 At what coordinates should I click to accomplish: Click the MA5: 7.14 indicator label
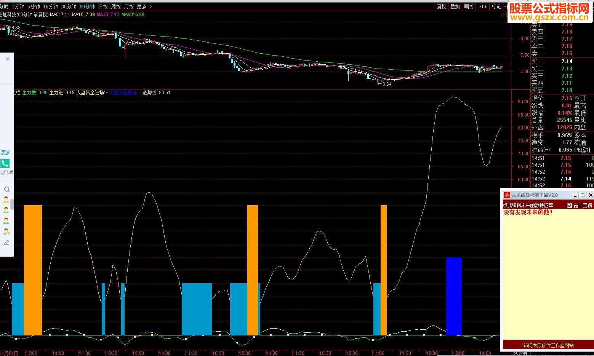(60, 14)
